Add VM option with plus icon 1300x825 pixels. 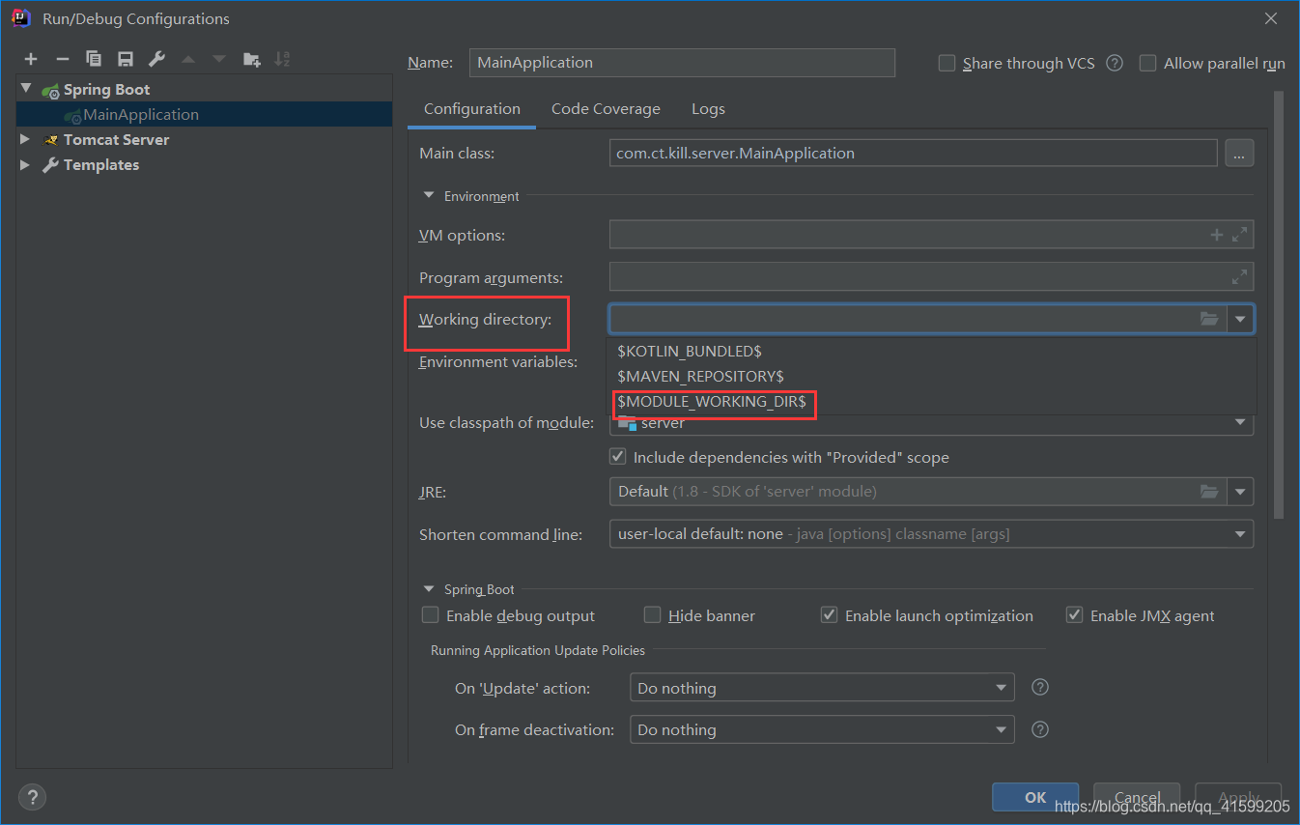click(x=1217, y=235)
